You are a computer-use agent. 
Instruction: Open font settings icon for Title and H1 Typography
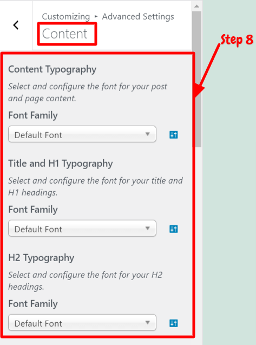tap(174, 229)
